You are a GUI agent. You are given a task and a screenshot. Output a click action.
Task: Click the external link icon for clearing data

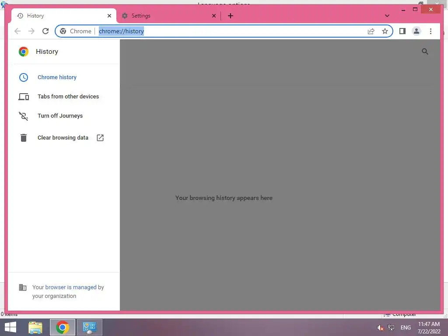(100, 138)
